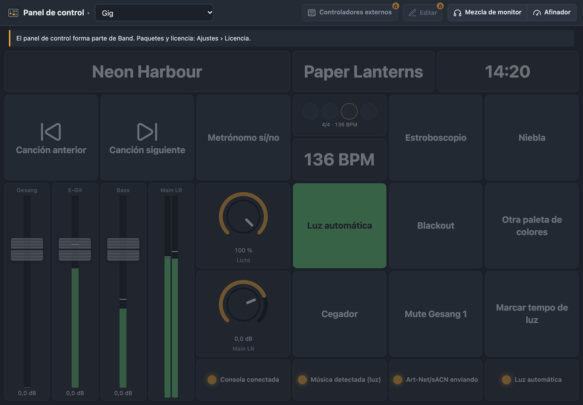This screenshot has height=405, width=583.
Task: Open the Gig setlist dropdown
Action: 154,13
